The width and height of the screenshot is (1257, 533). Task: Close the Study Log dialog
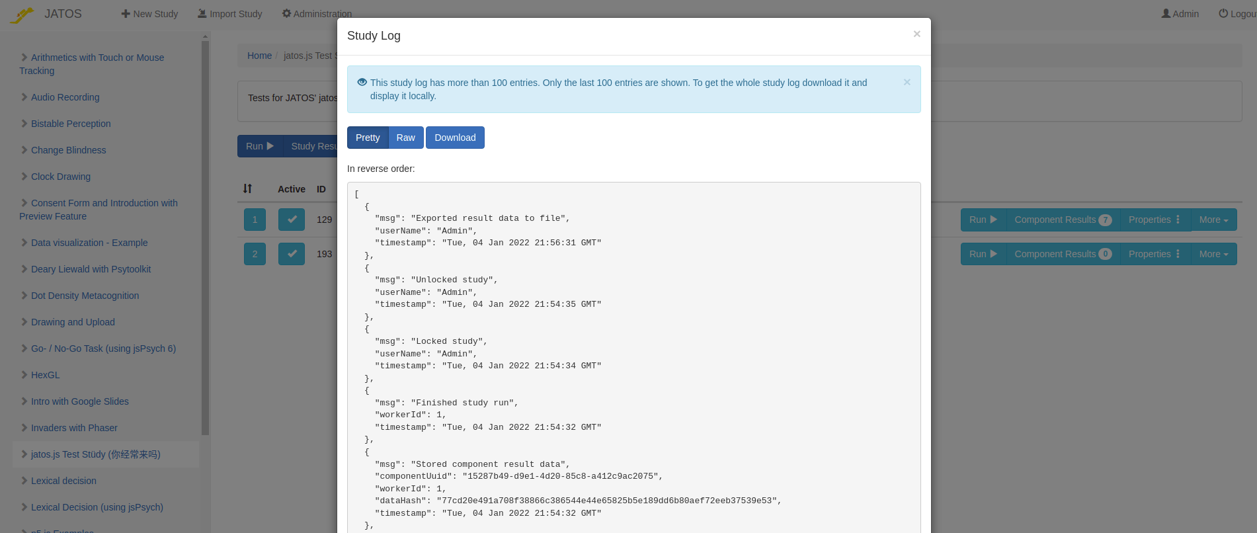(x=916, y=34)
